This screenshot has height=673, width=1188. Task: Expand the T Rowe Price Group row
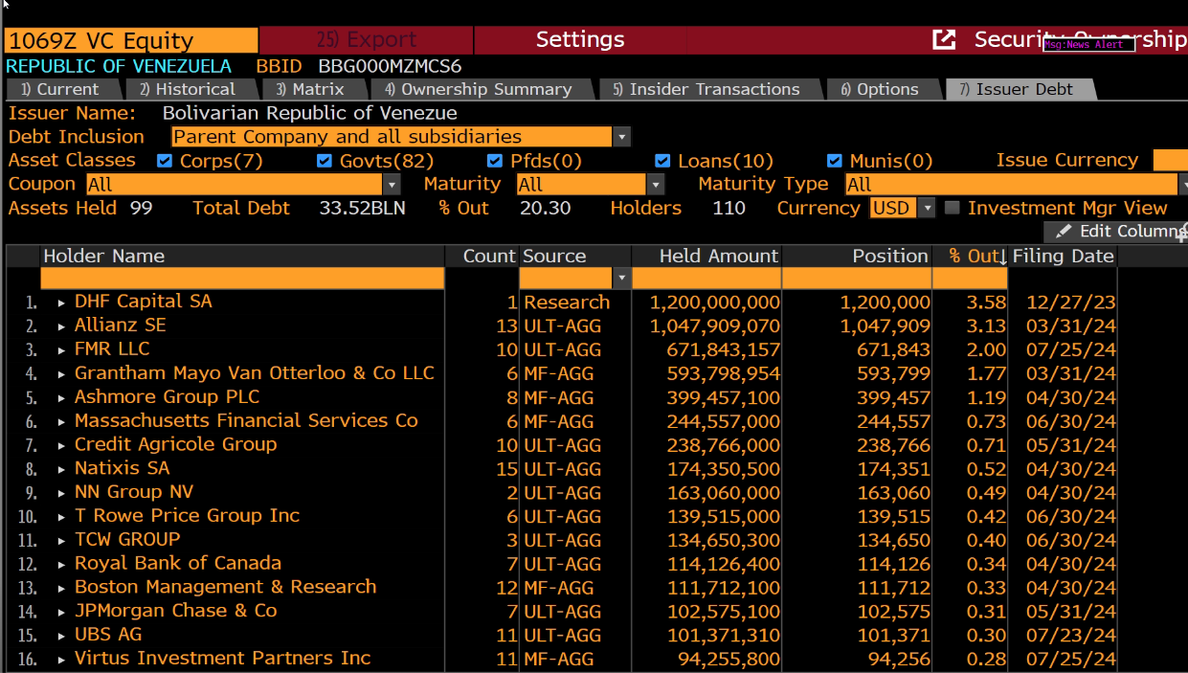[62, 517]
